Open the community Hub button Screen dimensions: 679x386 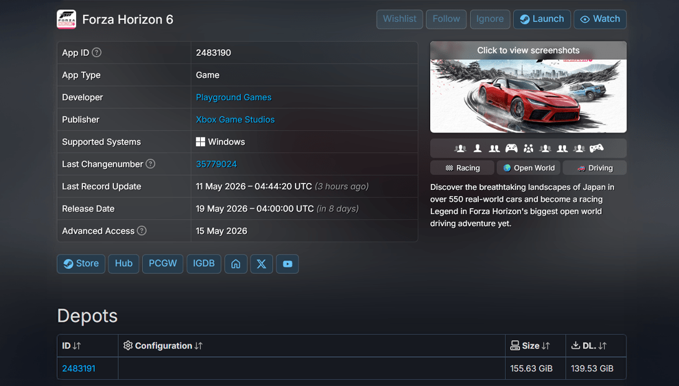tap(123, 264)
